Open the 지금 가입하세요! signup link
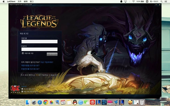The height and width of the screenshot is (106, 170). pyautogui.click(x=47, y=62)
